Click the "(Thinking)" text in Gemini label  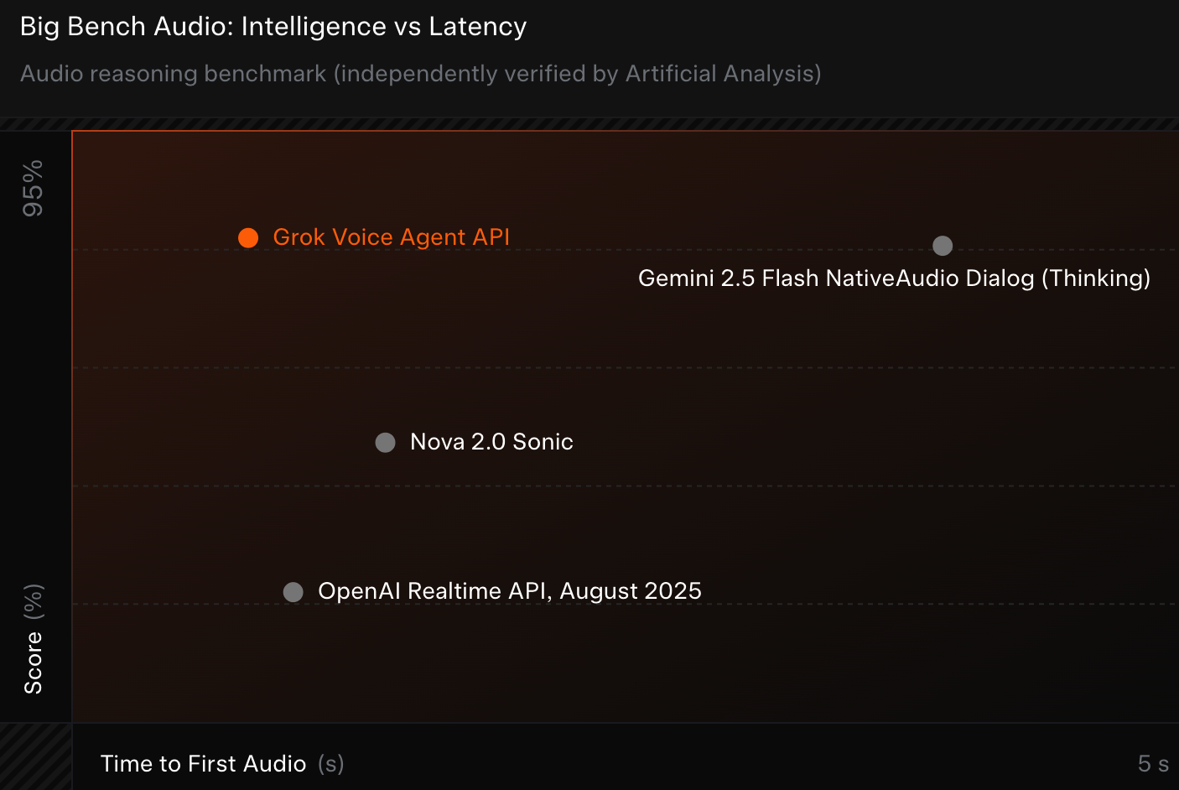[x=1096, y=278]
